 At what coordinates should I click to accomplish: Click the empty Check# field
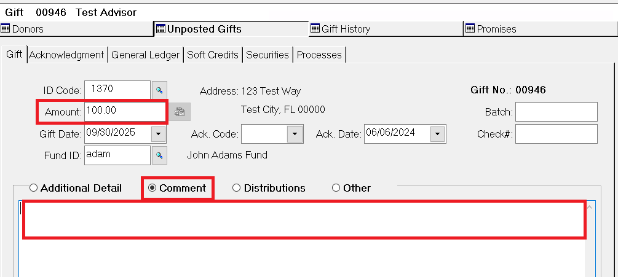[557, 134]
